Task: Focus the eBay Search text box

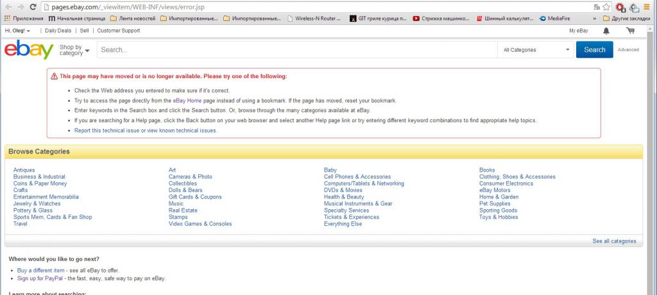Action: pyautogui.click(x=298, y=50)
